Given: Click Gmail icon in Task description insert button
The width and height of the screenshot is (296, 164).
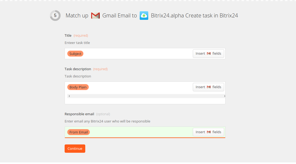Looking at the screenshot, I should tap(209, 87).
